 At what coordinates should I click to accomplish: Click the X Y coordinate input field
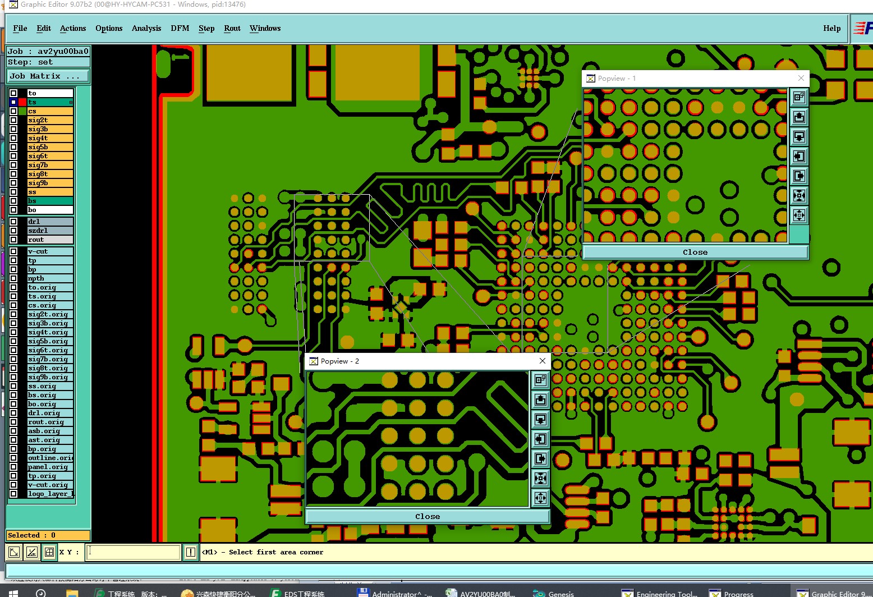point(134,552)
